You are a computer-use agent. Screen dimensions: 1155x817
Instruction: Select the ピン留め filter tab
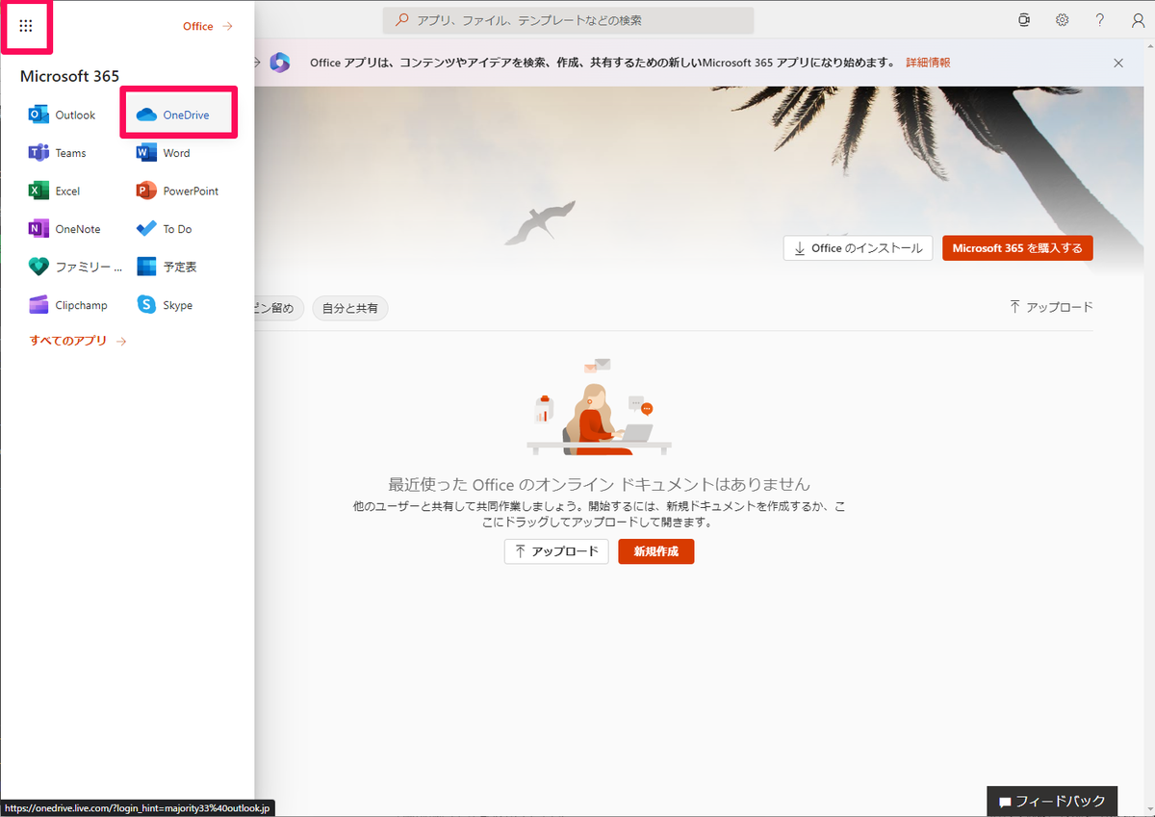coord(280,308)
